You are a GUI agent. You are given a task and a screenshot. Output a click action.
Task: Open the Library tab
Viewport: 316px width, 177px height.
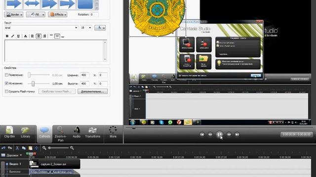(25, 132)
